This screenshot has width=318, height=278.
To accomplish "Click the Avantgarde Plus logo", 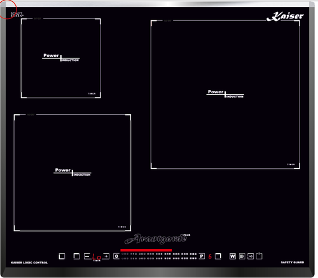I will [157, 239].
